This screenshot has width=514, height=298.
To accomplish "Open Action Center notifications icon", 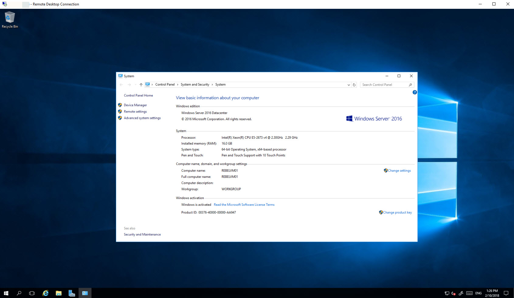I will point(506,293).
